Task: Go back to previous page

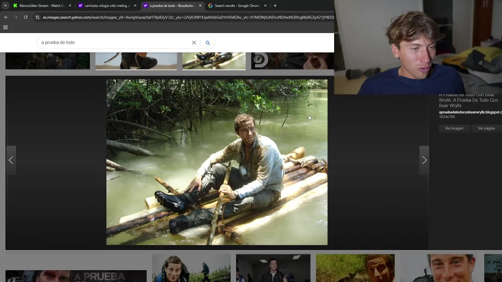Action: coord(6,17)
